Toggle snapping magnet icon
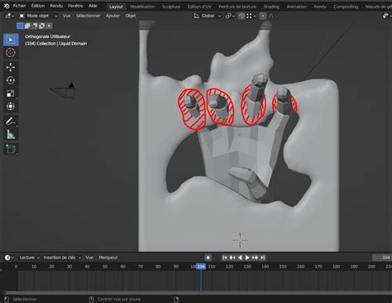The image size is (392, 303). [241, 16]
